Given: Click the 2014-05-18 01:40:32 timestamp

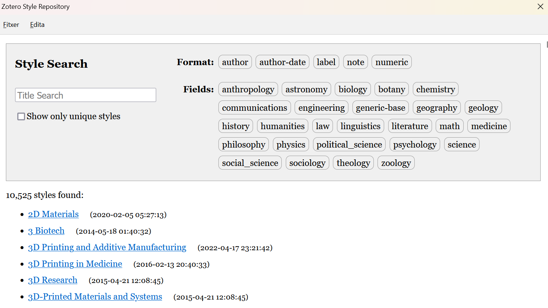Looking at the screenshot, I should click(113, 231).
